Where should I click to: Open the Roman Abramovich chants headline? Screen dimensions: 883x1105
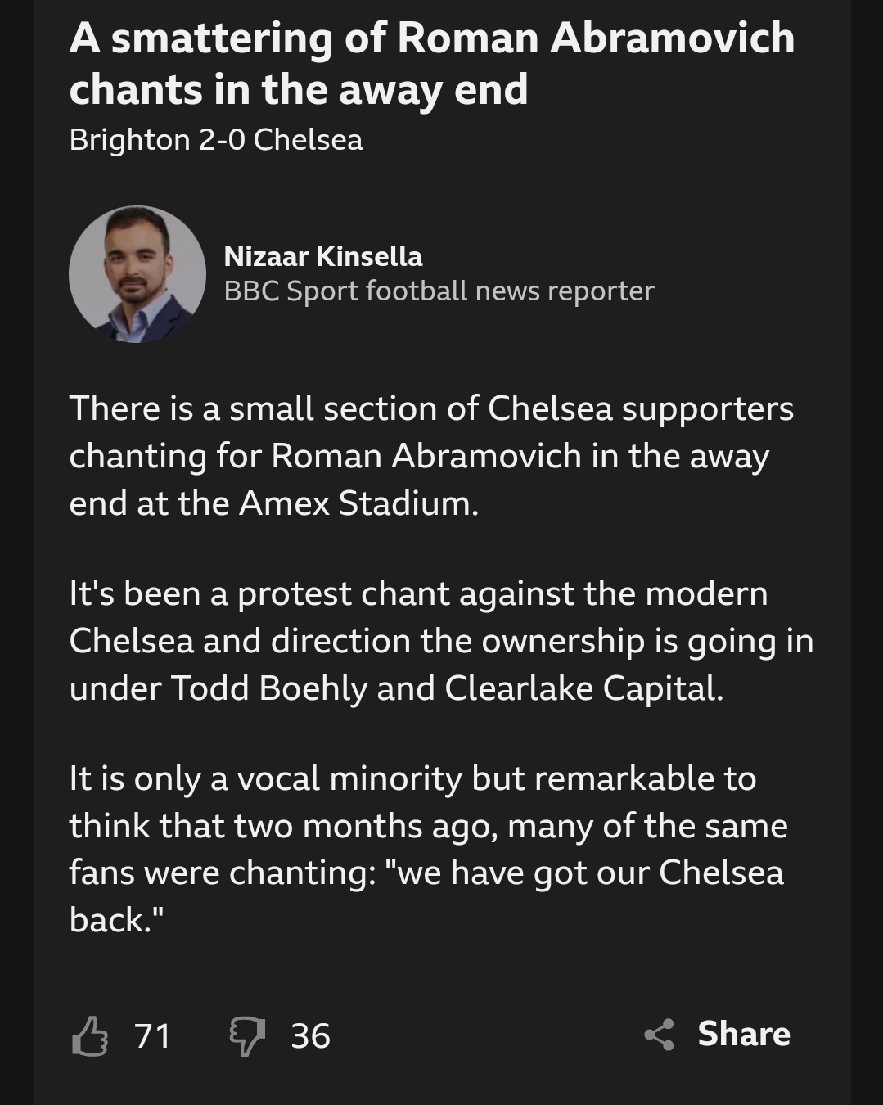(x=432, y=64)
